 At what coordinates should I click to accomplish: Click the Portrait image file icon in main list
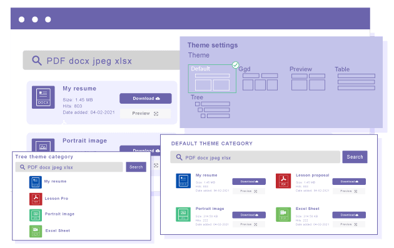tap(43, 145)
